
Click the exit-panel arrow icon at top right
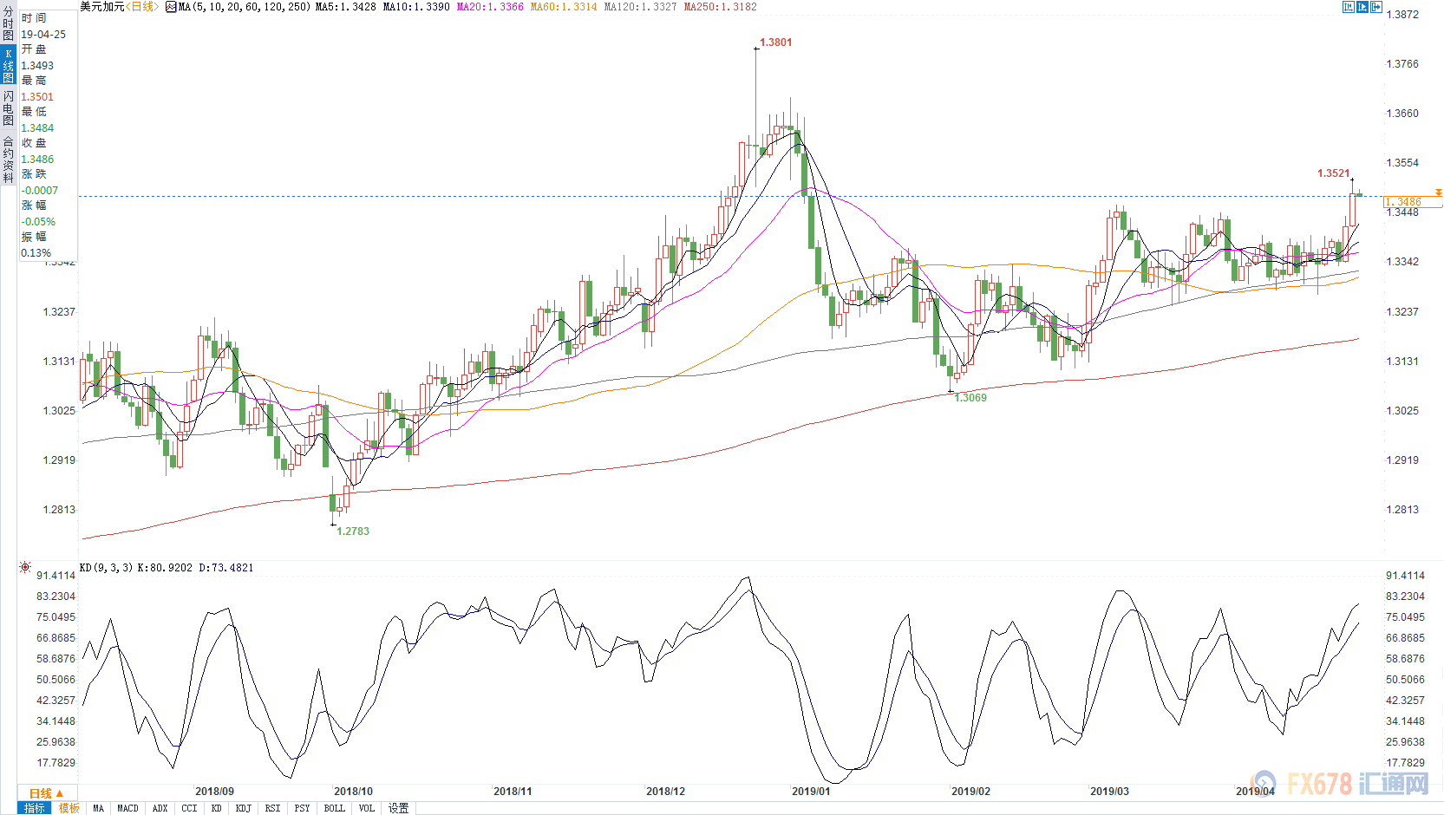tap(1375, 7)
